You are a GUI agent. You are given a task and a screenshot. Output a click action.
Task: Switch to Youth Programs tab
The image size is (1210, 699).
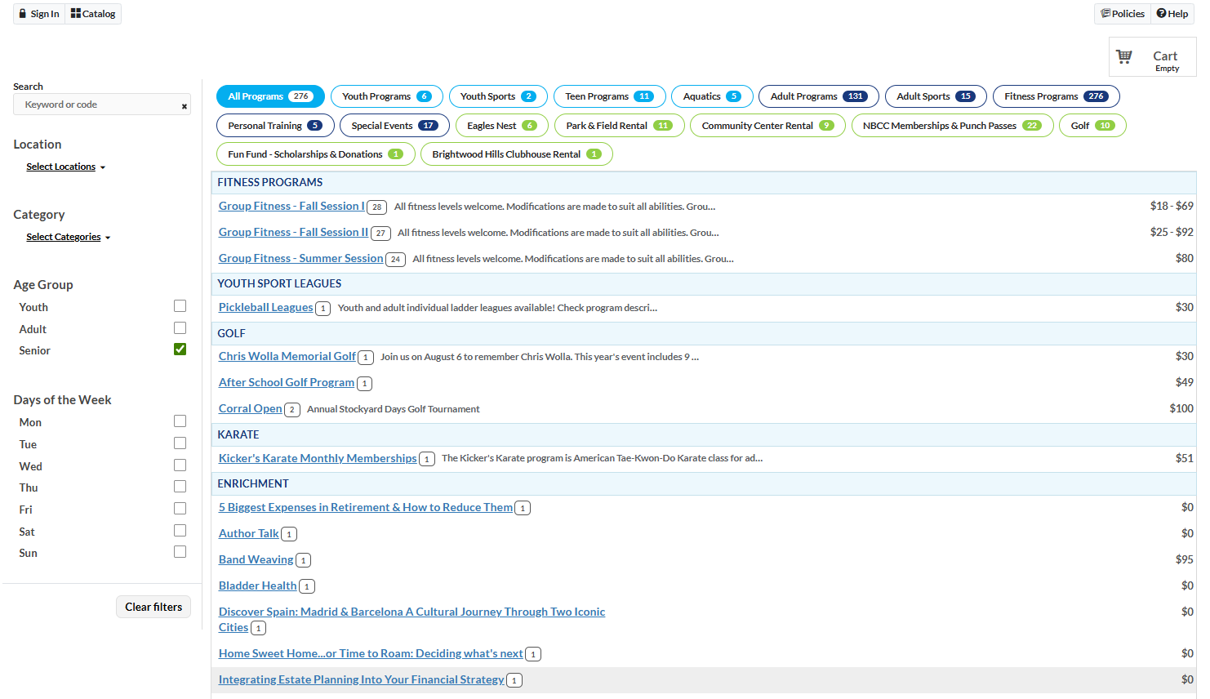point(387,96)
